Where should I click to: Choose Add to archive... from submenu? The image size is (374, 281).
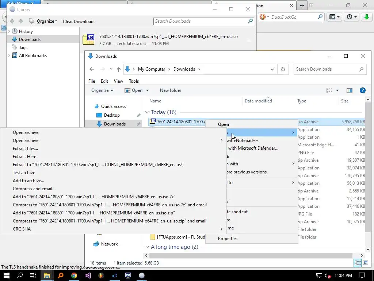[28, 181]
